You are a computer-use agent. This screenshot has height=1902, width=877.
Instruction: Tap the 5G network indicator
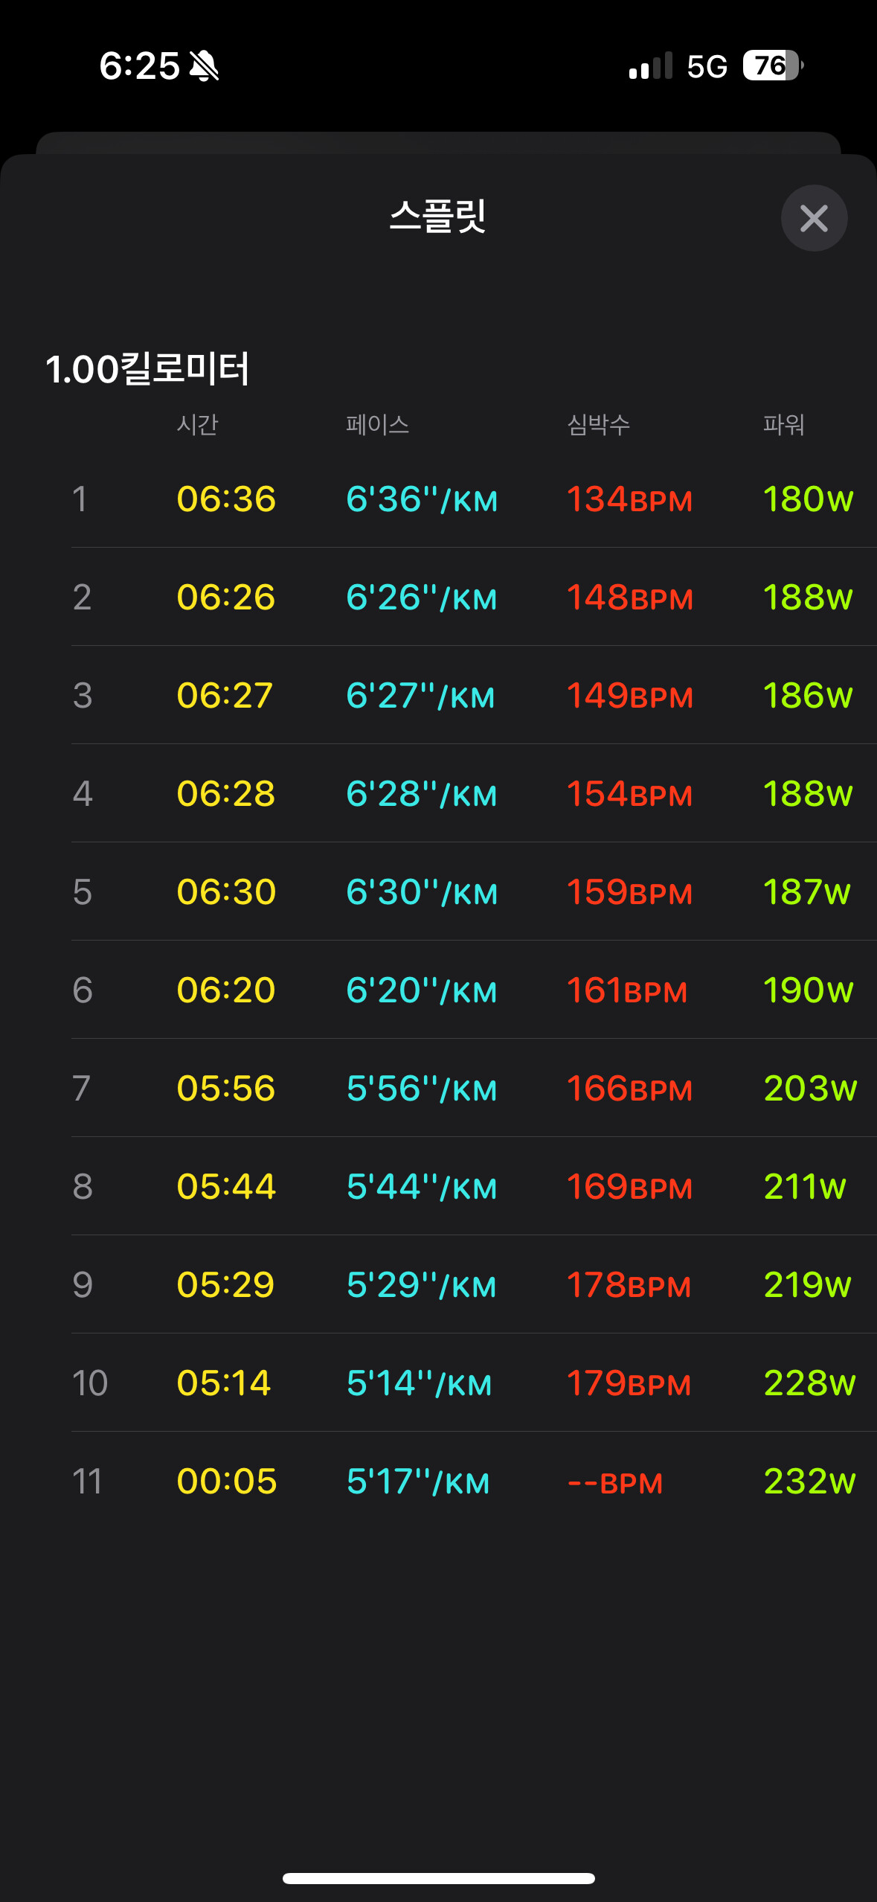click(707, 66)
